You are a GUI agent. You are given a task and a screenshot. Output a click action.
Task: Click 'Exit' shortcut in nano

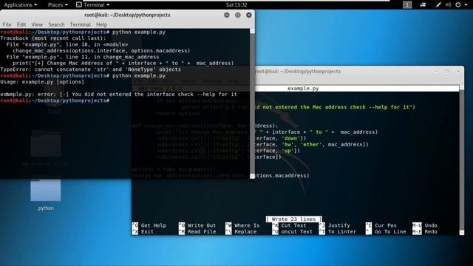click(143, 231)
